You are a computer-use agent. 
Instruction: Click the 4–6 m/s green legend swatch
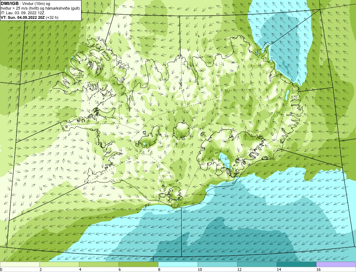[99, 264]
